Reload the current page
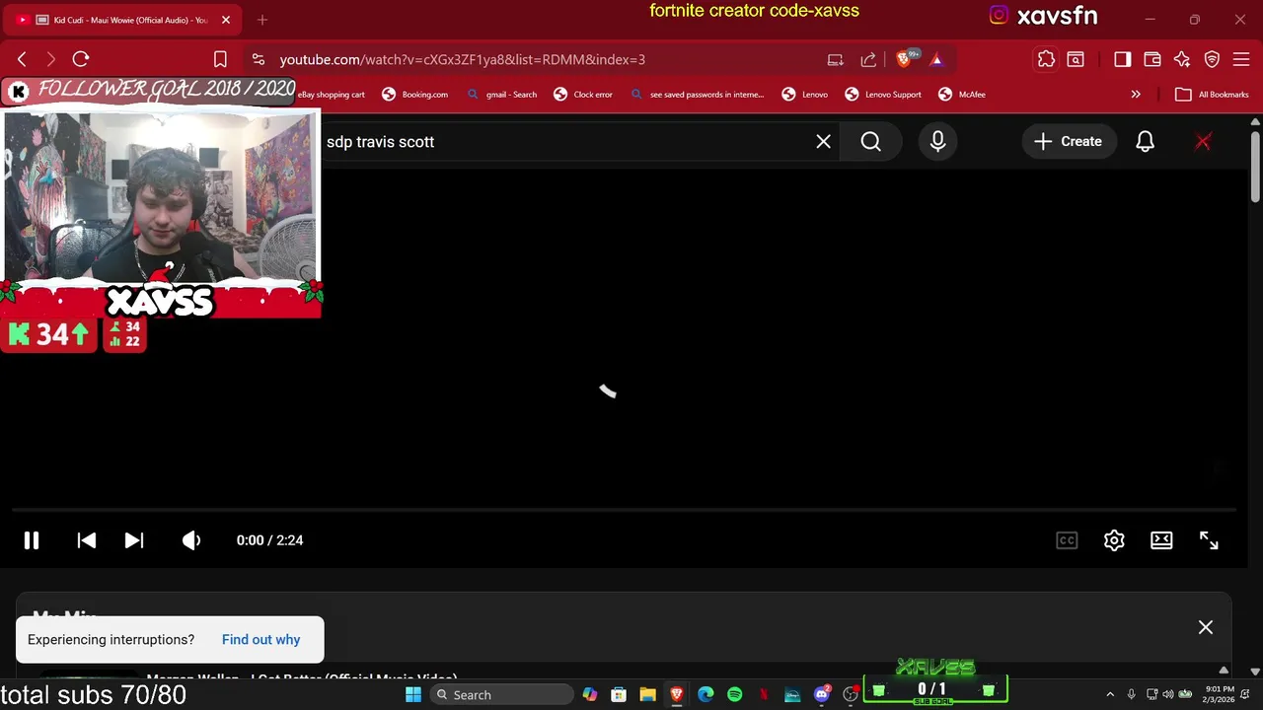The width and height of the screenshot is (1263, 710). coord(81,59)
